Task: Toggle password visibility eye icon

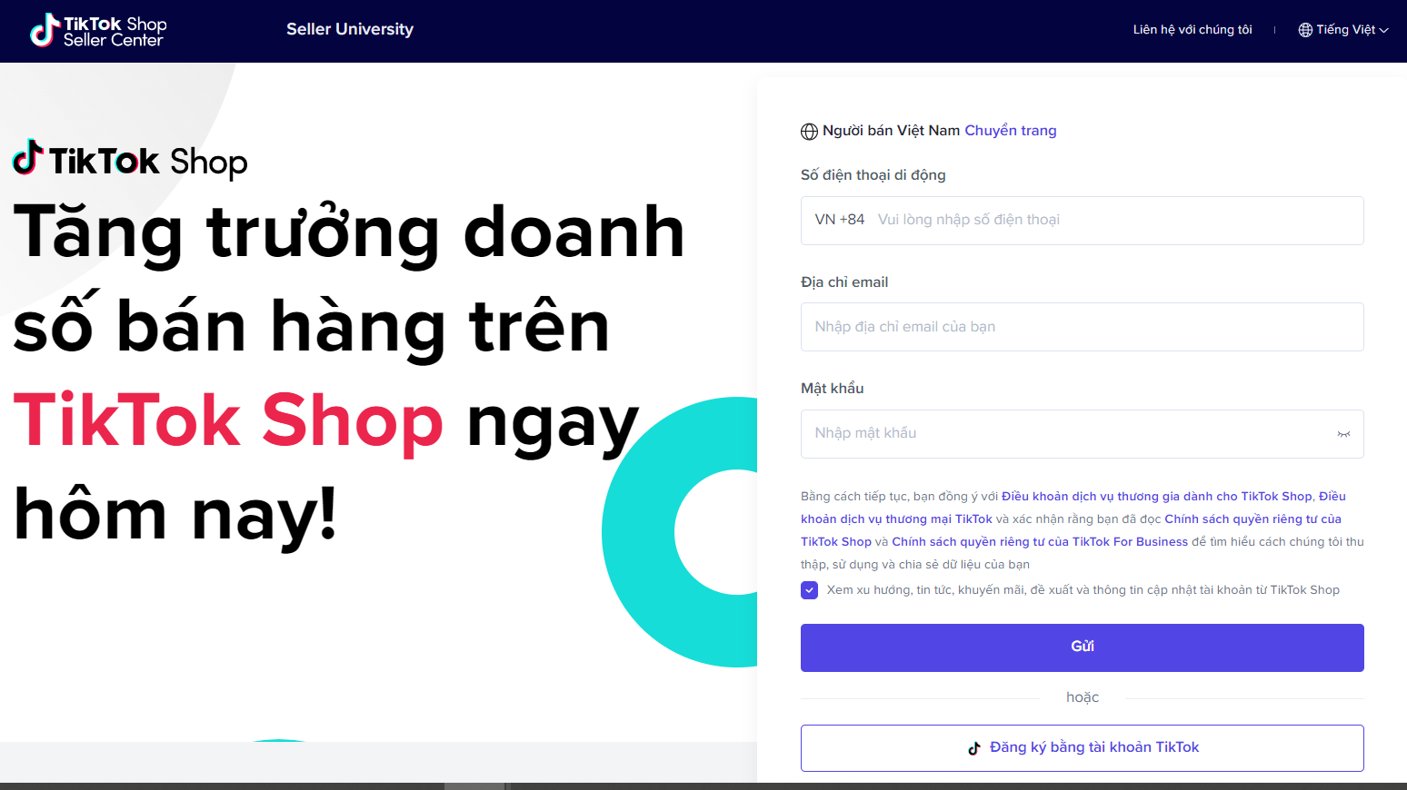Action: pos(1343,434)
